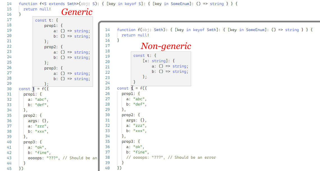Click the "def" string on line 28

pyautogui.click(x=139, y=104)
